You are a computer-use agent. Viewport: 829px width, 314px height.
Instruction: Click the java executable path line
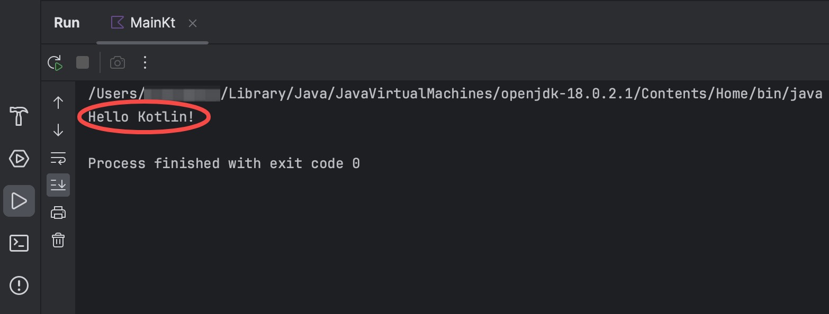(x=455, y=94)
